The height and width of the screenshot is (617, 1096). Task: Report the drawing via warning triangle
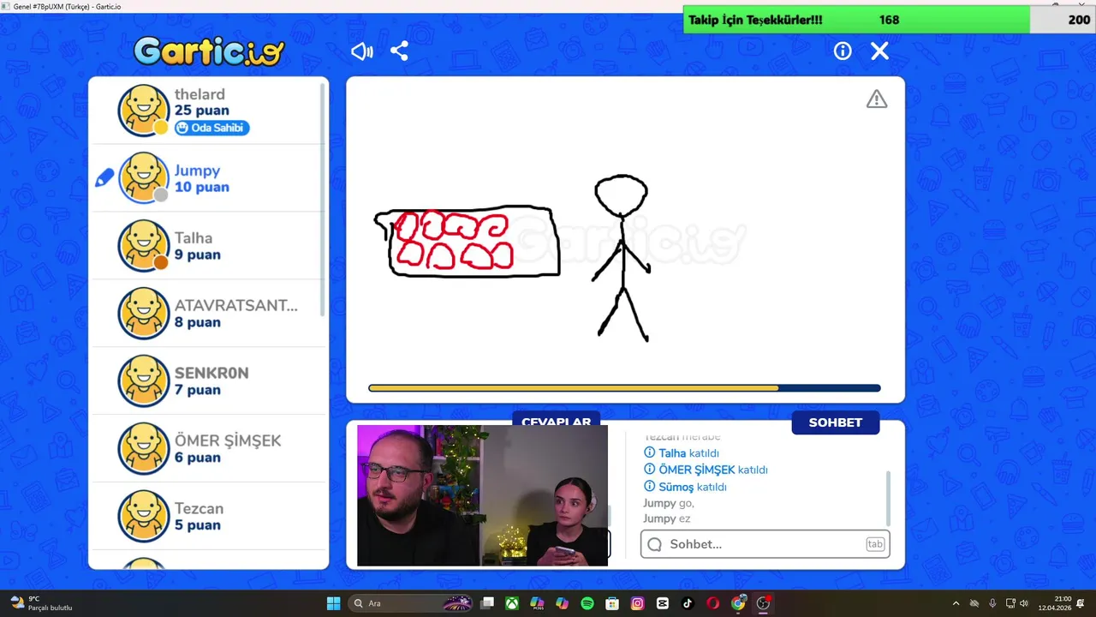(x=877, y=99)
